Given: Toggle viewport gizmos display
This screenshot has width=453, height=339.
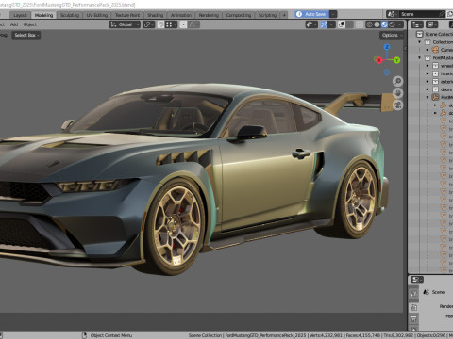Looking at the screenshot, I should tap(324, 24).
